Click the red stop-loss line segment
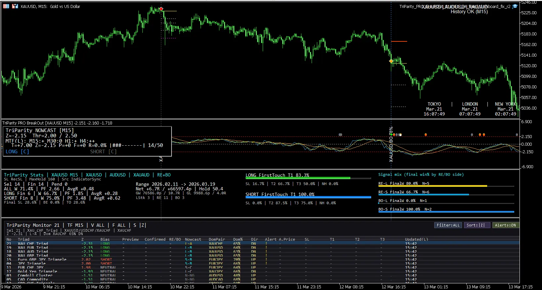Image resolution: width=542 pixels, height=290 pixels. pos(399,41)
